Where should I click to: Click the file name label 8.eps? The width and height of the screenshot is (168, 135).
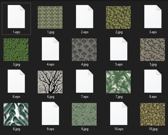153,97
